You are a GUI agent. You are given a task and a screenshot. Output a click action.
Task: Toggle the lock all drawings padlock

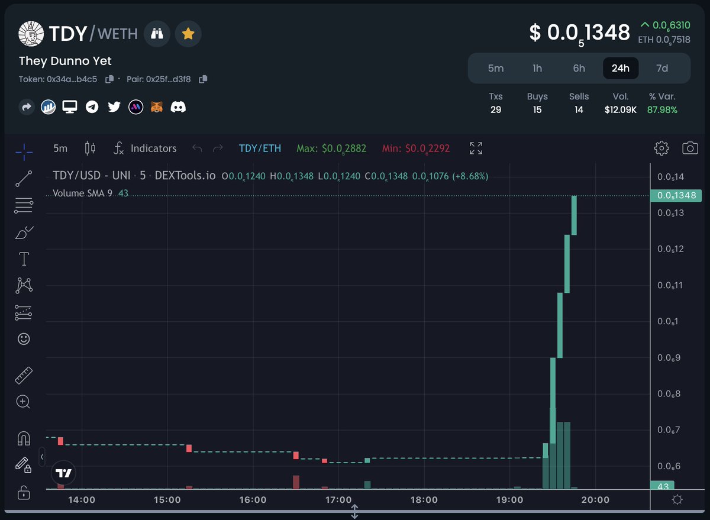tap(24, 492)
